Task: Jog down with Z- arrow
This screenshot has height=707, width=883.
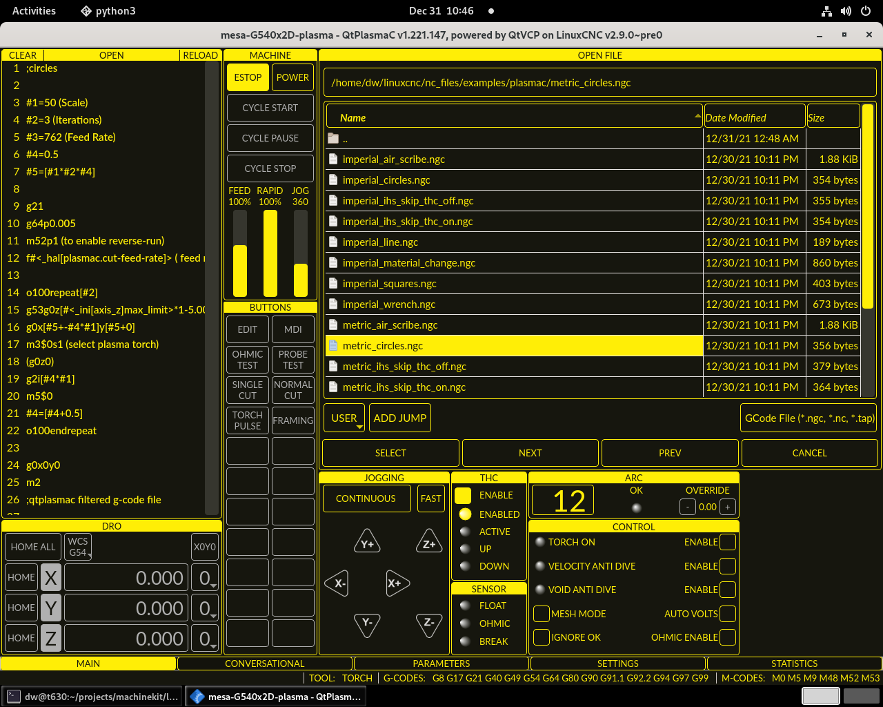Action: pyautogui.click(x=429, y=623)
